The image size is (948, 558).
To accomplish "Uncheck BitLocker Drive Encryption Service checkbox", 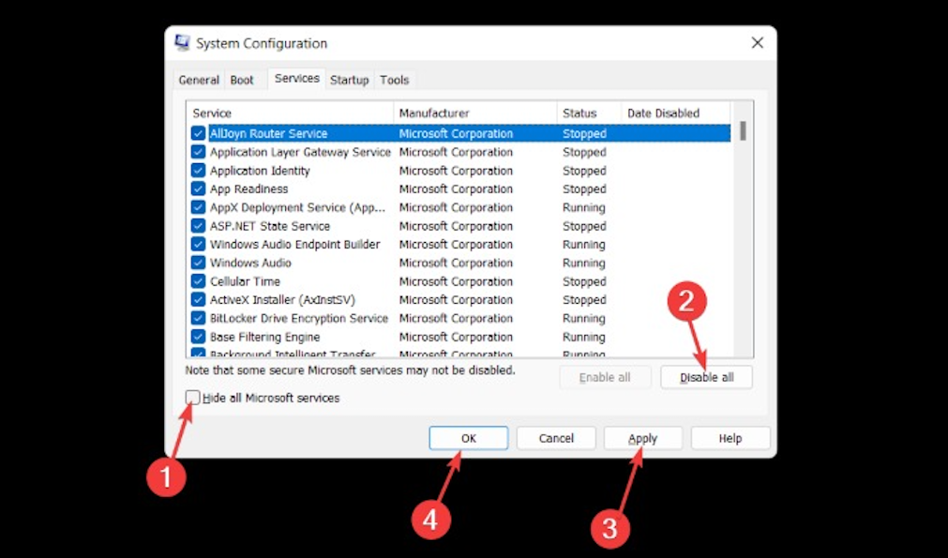I will (198, 318).
